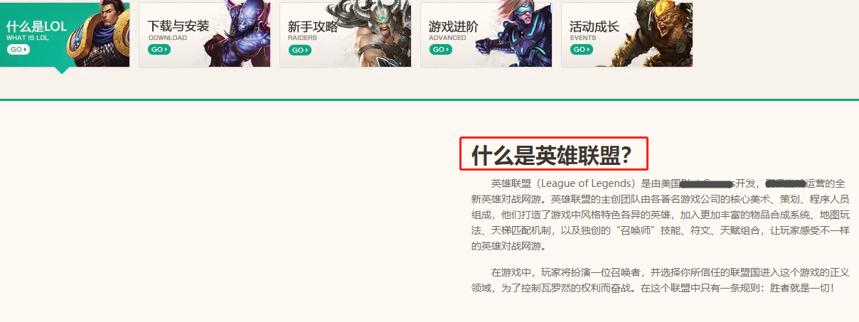Click the GO button under 活动成长
This screenshot has height=322, width=859.
(x=582, y=50)
